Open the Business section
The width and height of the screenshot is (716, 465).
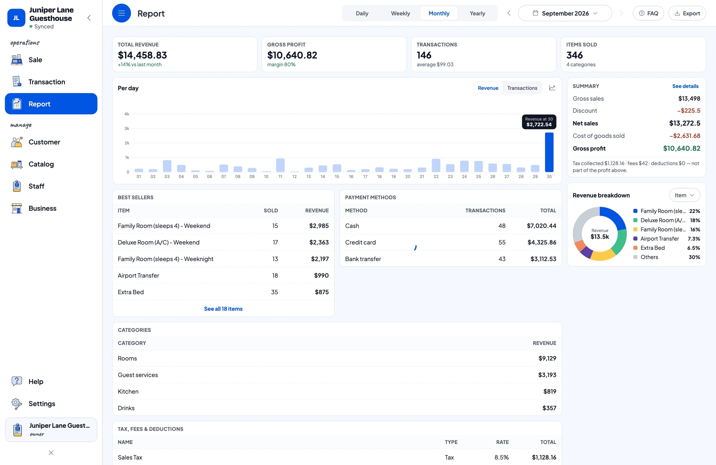click(x=51, y=208)
